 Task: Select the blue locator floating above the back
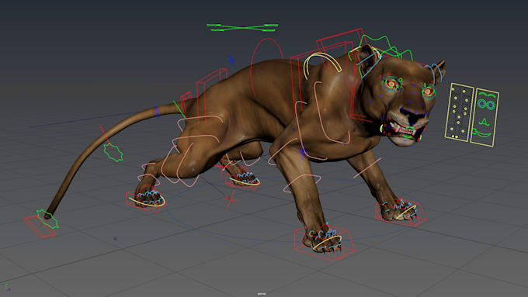231,60
